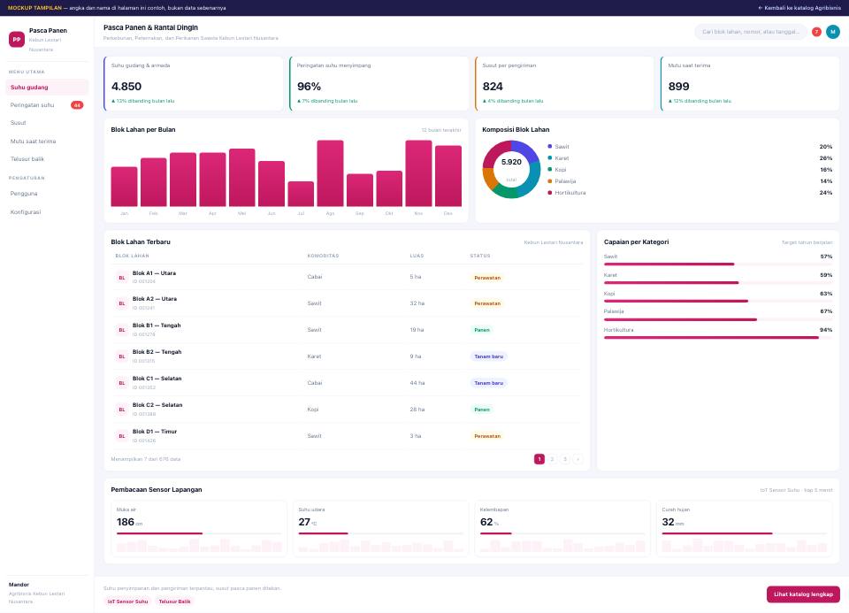Open the M user avatar
The image size is (849, 613).
pyautogui.click(x=833, y=32)
